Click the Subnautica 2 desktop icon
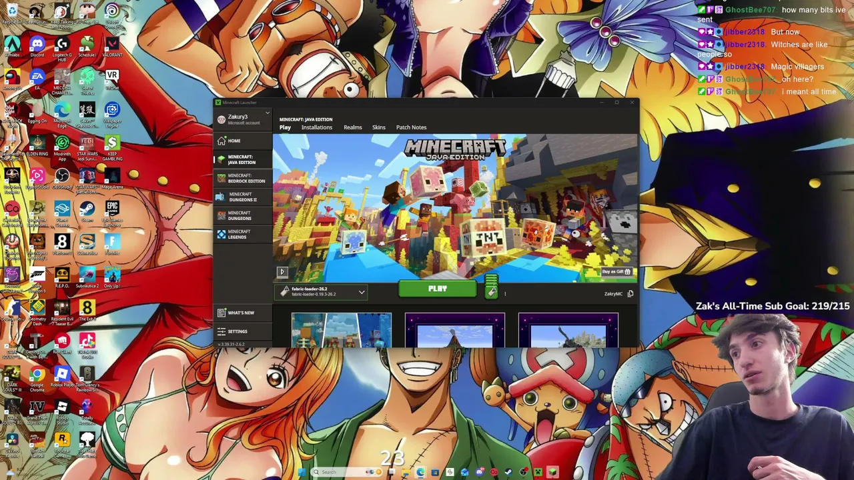 click(x=87, y=277)
